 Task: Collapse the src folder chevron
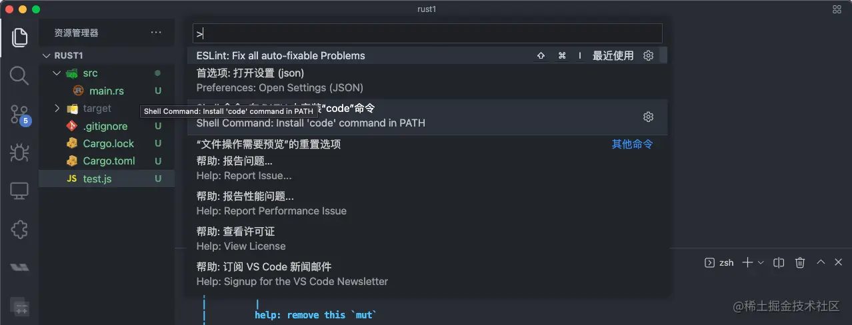pyautogui.click(x=57, y=73)
